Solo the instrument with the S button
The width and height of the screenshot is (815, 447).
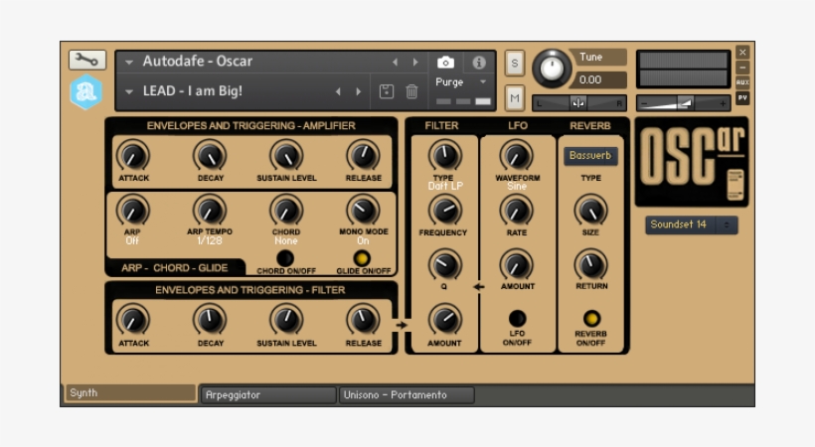pyautogui.click(x=515, y=64)
